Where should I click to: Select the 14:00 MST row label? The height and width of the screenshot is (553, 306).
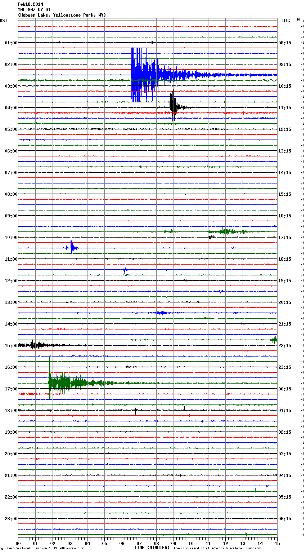pos(11,324)
